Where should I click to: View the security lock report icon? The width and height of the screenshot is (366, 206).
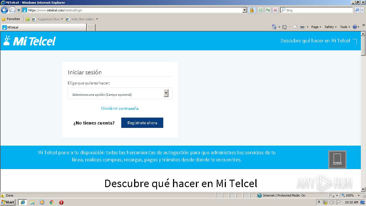(x=252, y=10)
